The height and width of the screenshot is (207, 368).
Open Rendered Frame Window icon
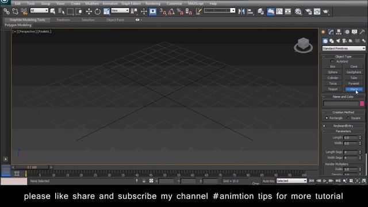(x=317, y=11)
